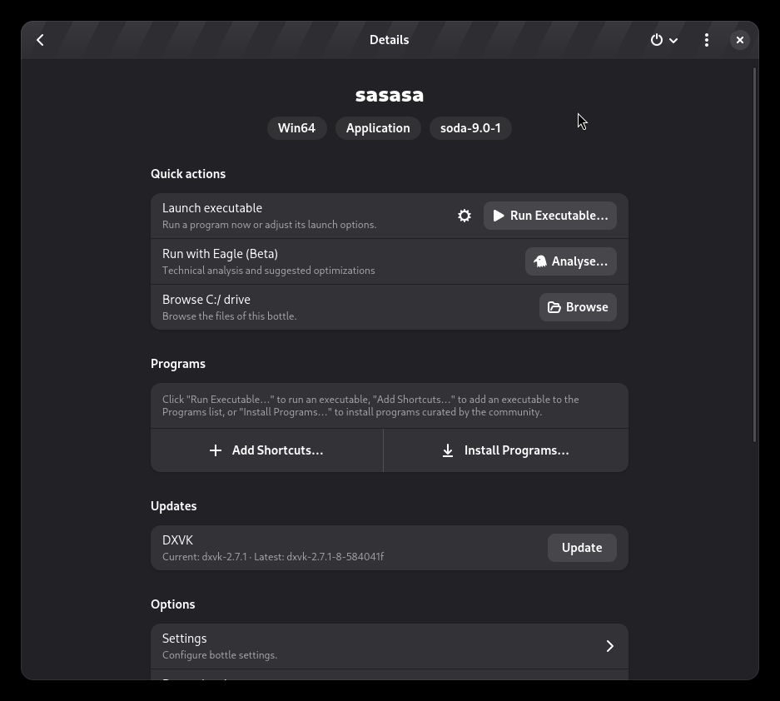Click the download icon on Install Programs
The height and width of the screenshot is (701, 780).
448,450
